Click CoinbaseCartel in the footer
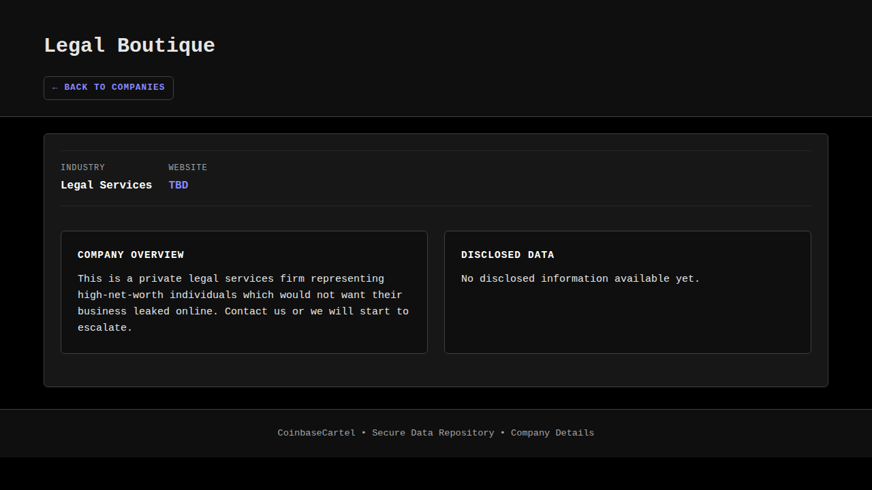 point(316,433)
